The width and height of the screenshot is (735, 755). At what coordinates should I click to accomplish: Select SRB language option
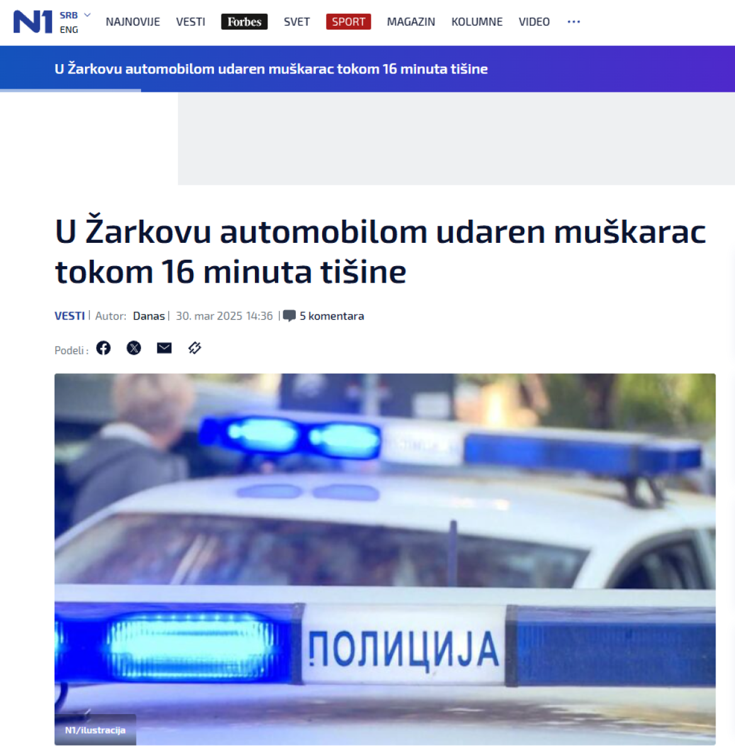[x=69, y=15]
